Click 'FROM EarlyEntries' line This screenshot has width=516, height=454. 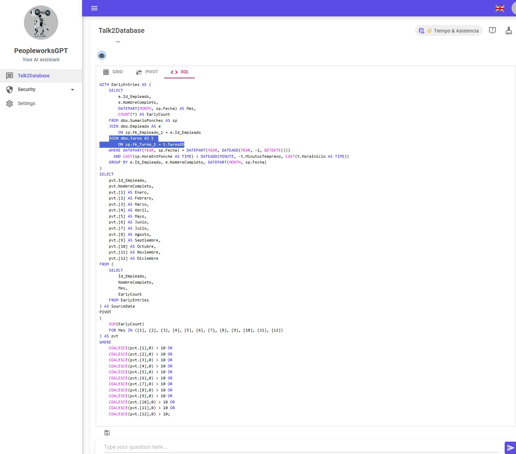129,300
